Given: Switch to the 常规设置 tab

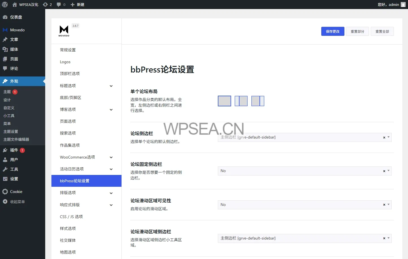Looking at the screenshot, I should point(68,50).
